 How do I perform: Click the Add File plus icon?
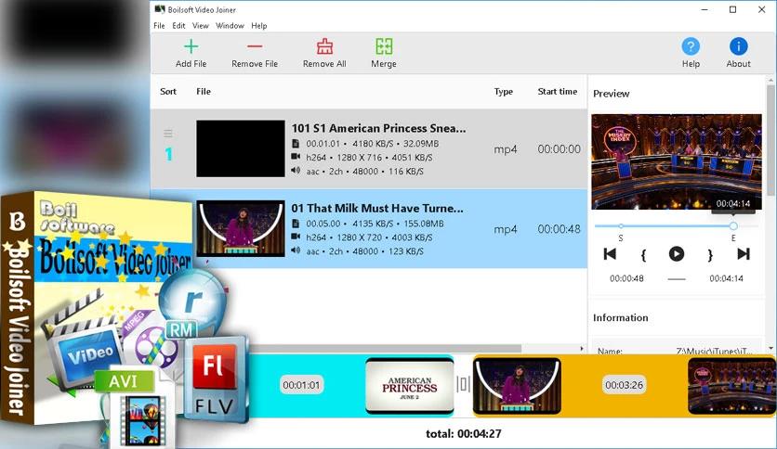point(191,46)
